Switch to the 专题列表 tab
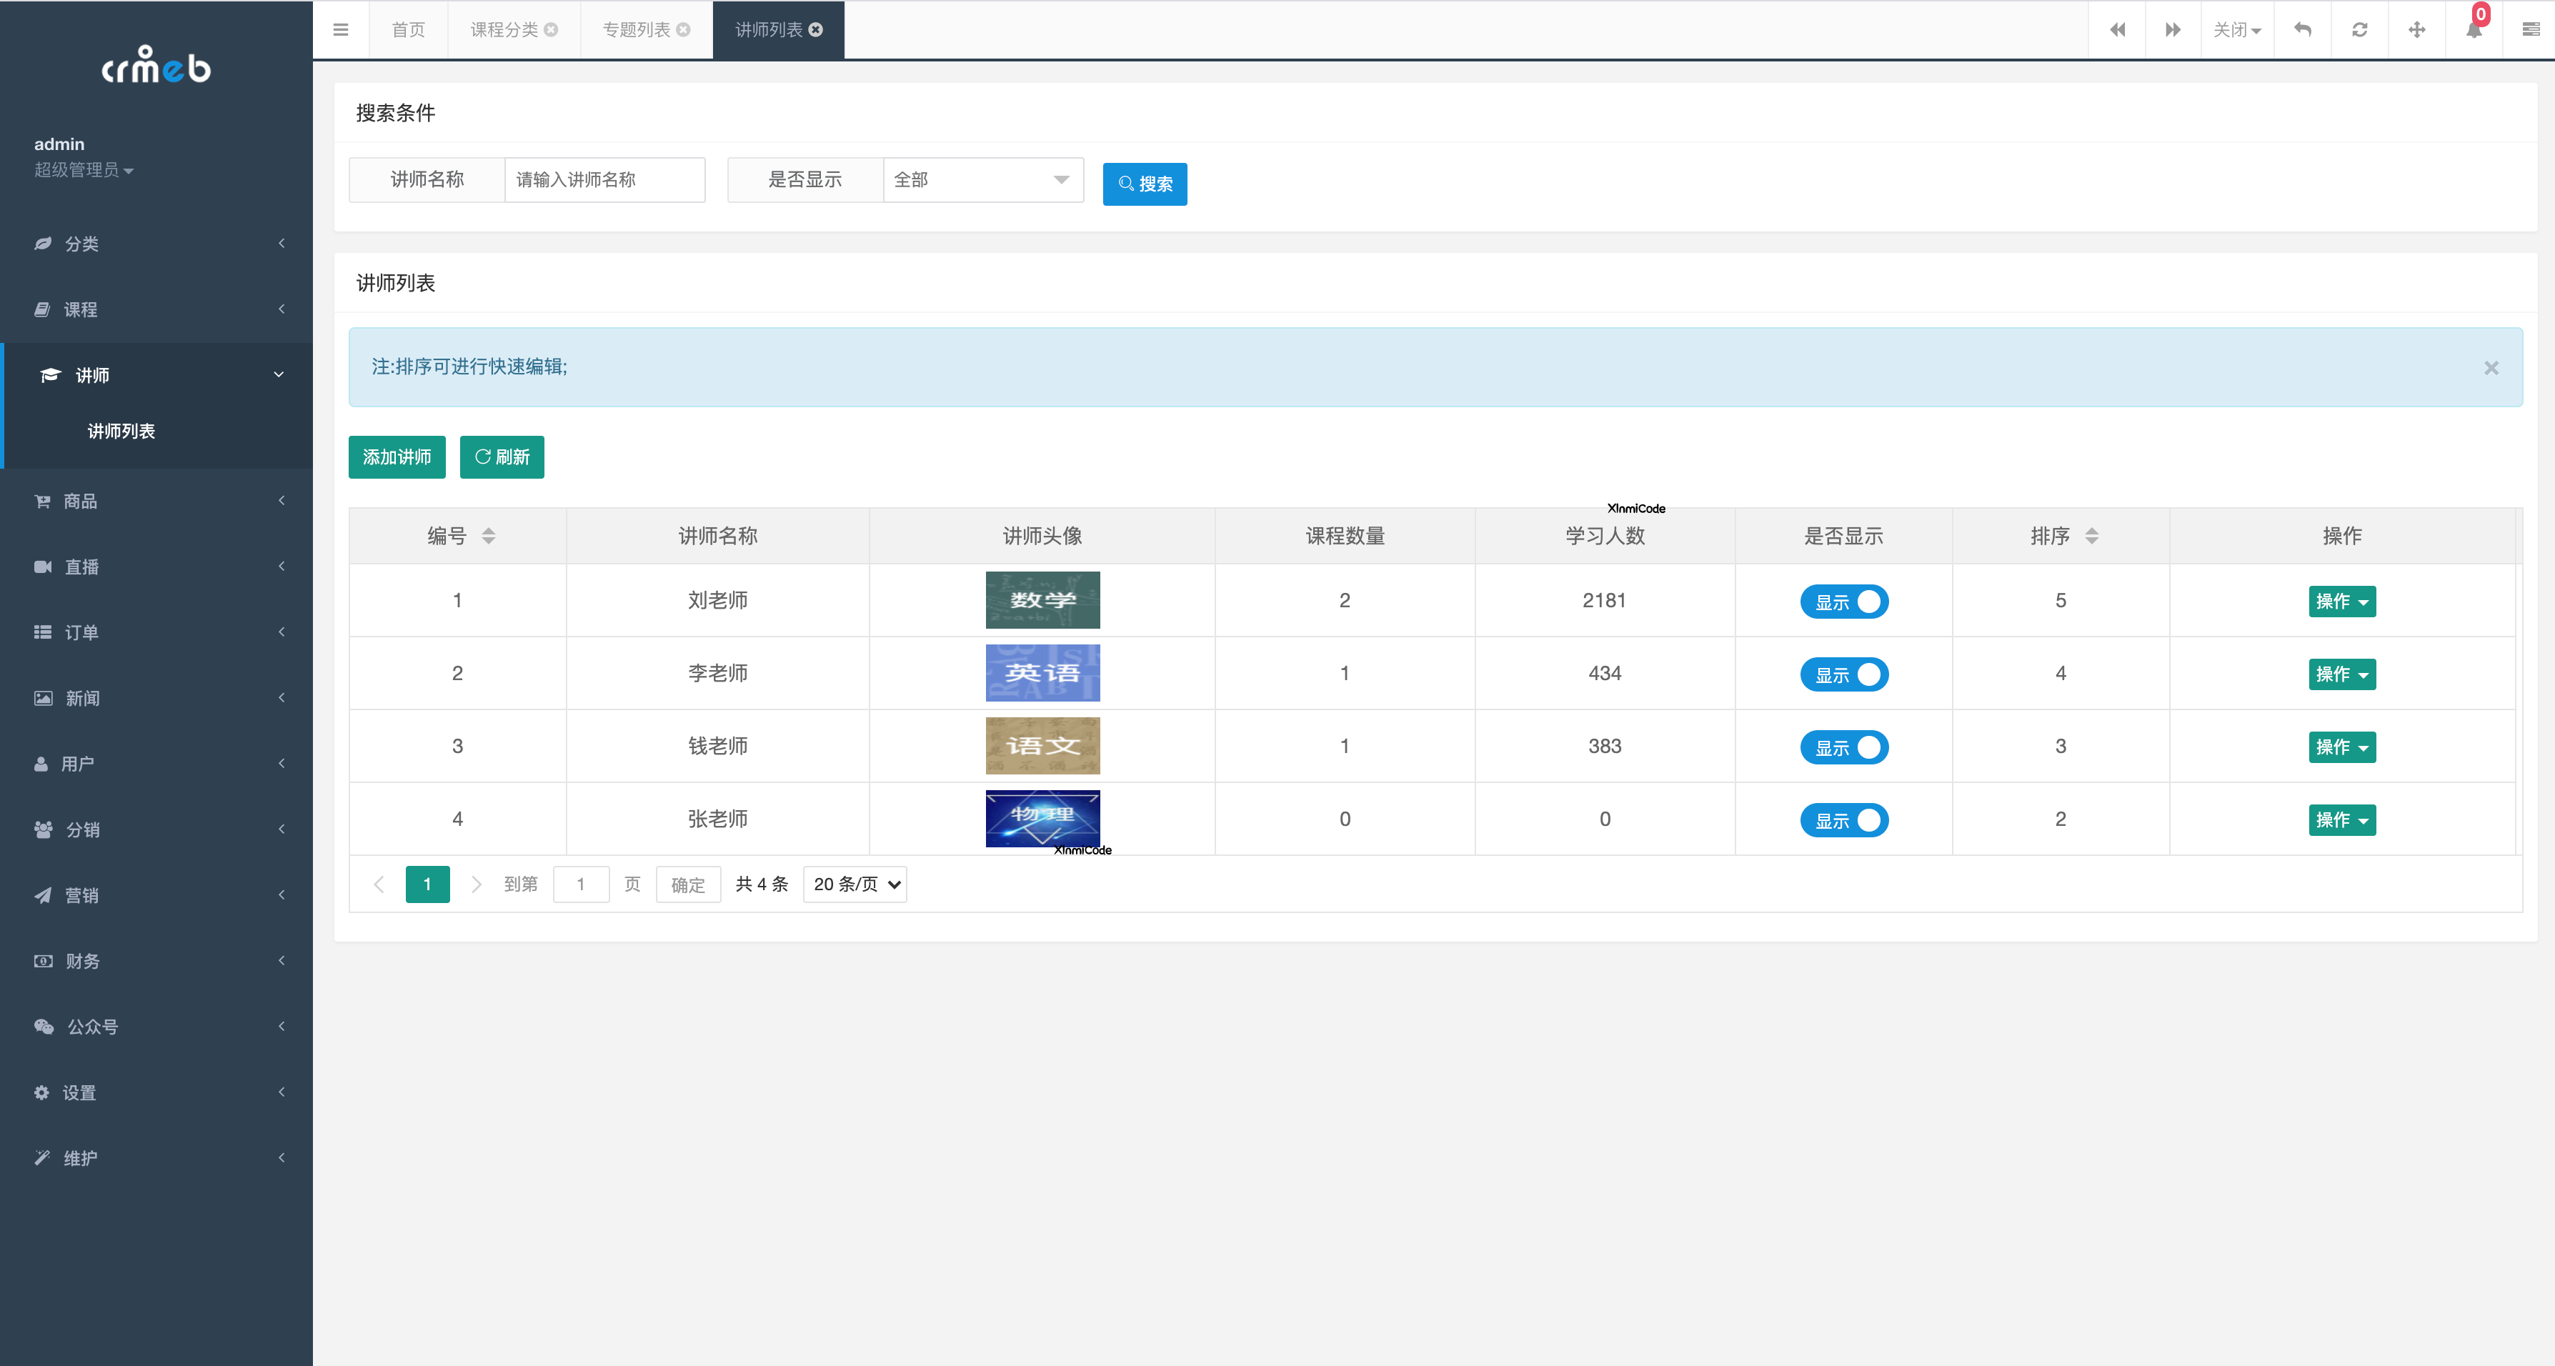This screenshot has width=2555, height=1366. click(x=636, y=30)
